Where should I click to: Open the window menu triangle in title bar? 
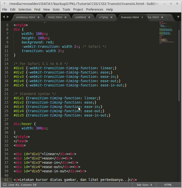(x=5, y=4)
